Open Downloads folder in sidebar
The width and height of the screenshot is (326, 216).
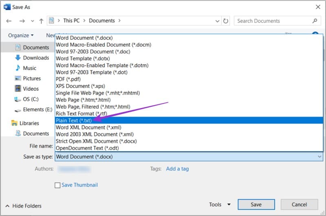(x=36, y=58)
